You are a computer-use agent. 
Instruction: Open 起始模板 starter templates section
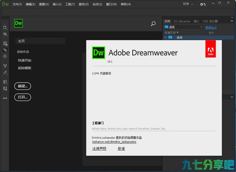[25, 68]
